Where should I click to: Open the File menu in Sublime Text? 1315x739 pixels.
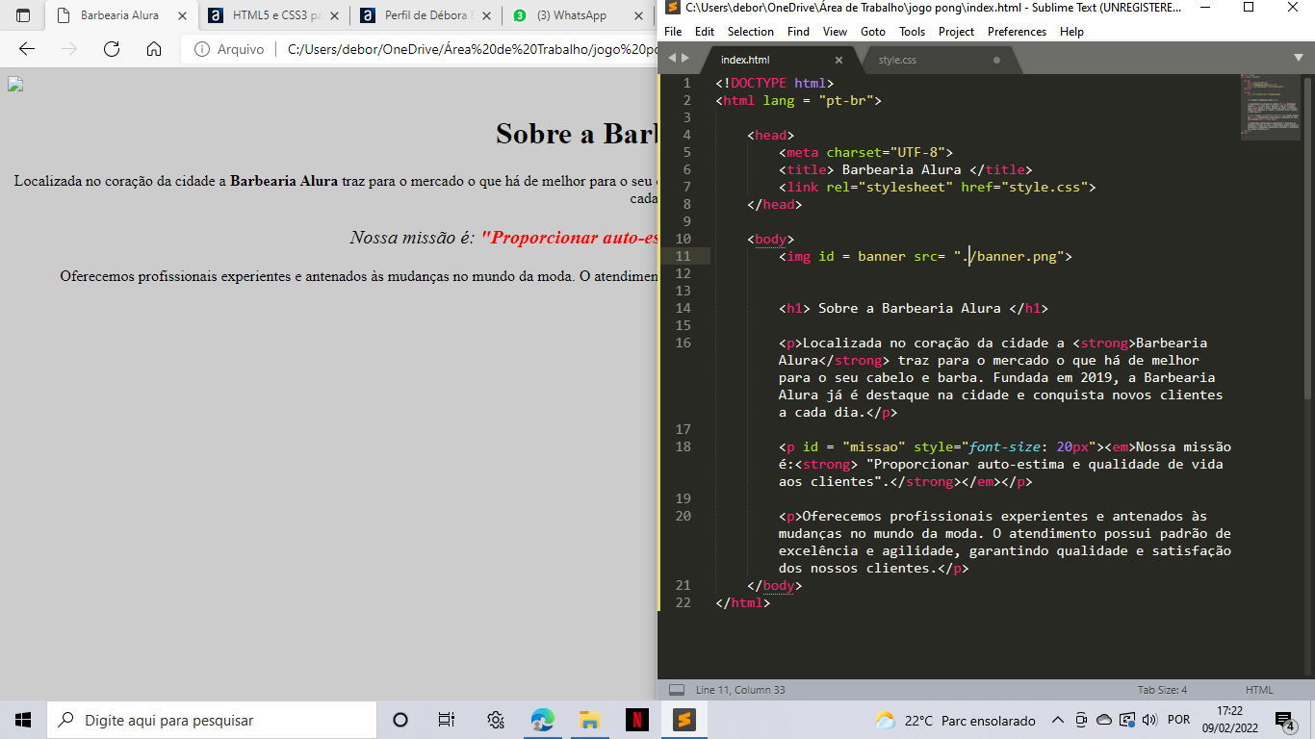(673, 31)
